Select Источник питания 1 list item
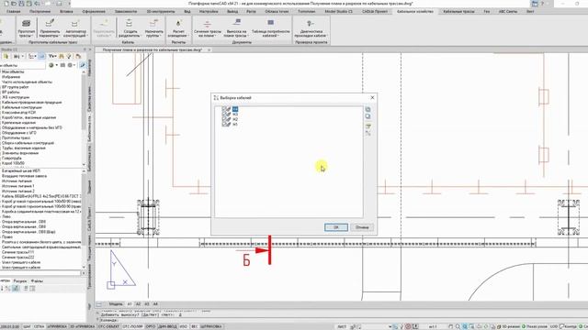Screen dimensions: 588x330 coord(18,186)
